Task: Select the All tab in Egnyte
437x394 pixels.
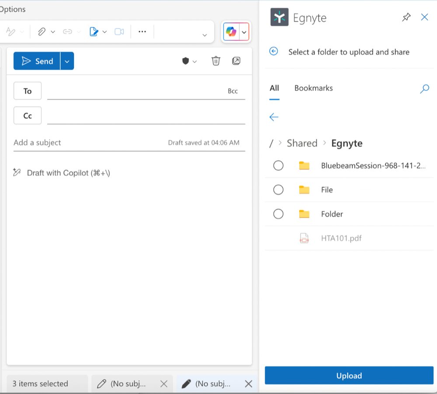Action: 274,88
